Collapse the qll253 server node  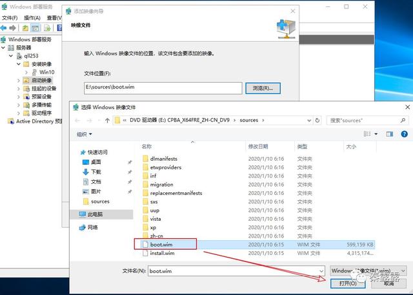click(x=11, y=56)
